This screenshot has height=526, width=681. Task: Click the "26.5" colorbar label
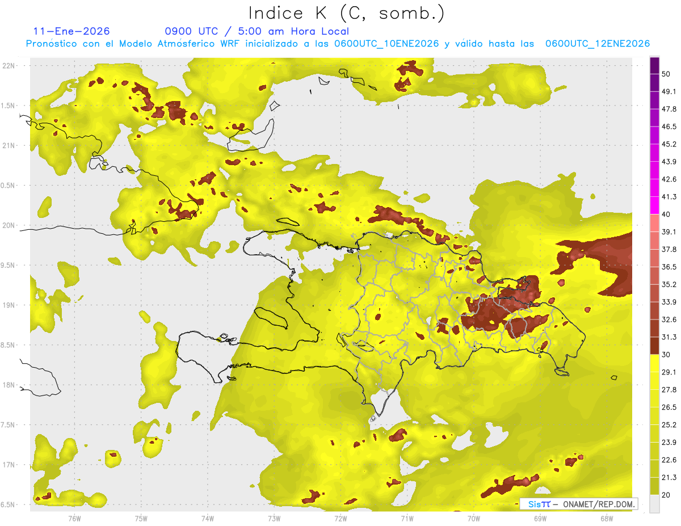click(669, 407)
